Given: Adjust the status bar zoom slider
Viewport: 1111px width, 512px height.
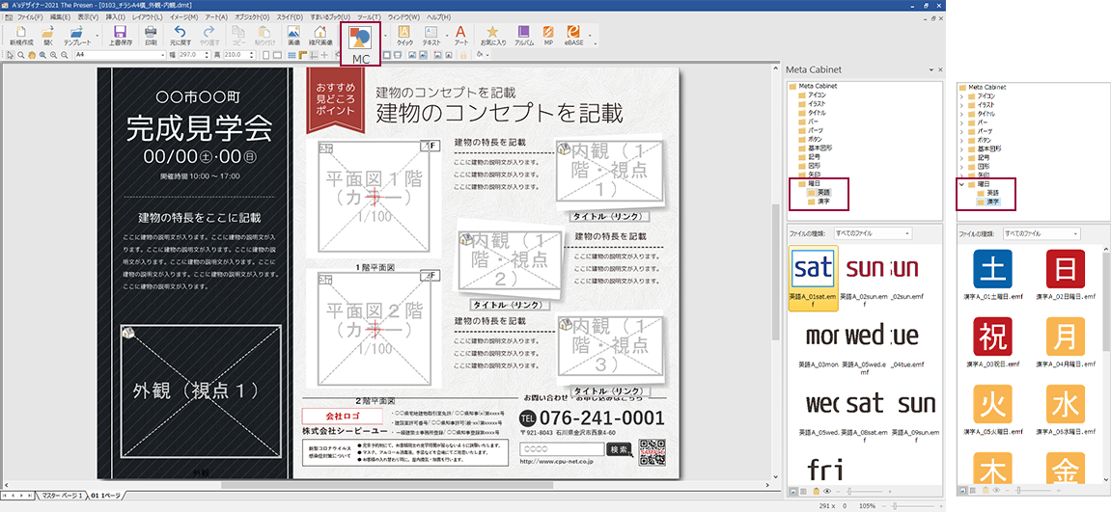Looking at the screenshot, I should coord(895,506).
